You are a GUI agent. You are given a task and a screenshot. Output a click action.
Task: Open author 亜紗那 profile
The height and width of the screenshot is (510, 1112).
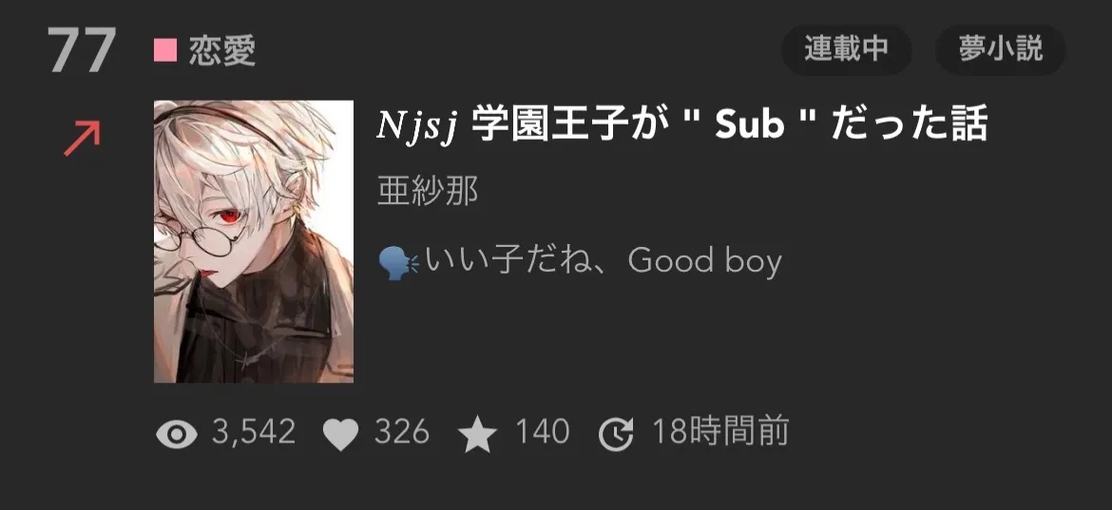click(428, 191)
